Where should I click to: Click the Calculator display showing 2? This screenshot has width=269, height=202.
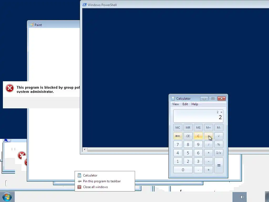[x=198, y=116]
